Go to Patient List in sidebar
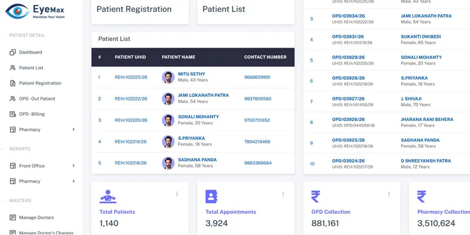This screenshot has height=235, width=470. [31, 68]
